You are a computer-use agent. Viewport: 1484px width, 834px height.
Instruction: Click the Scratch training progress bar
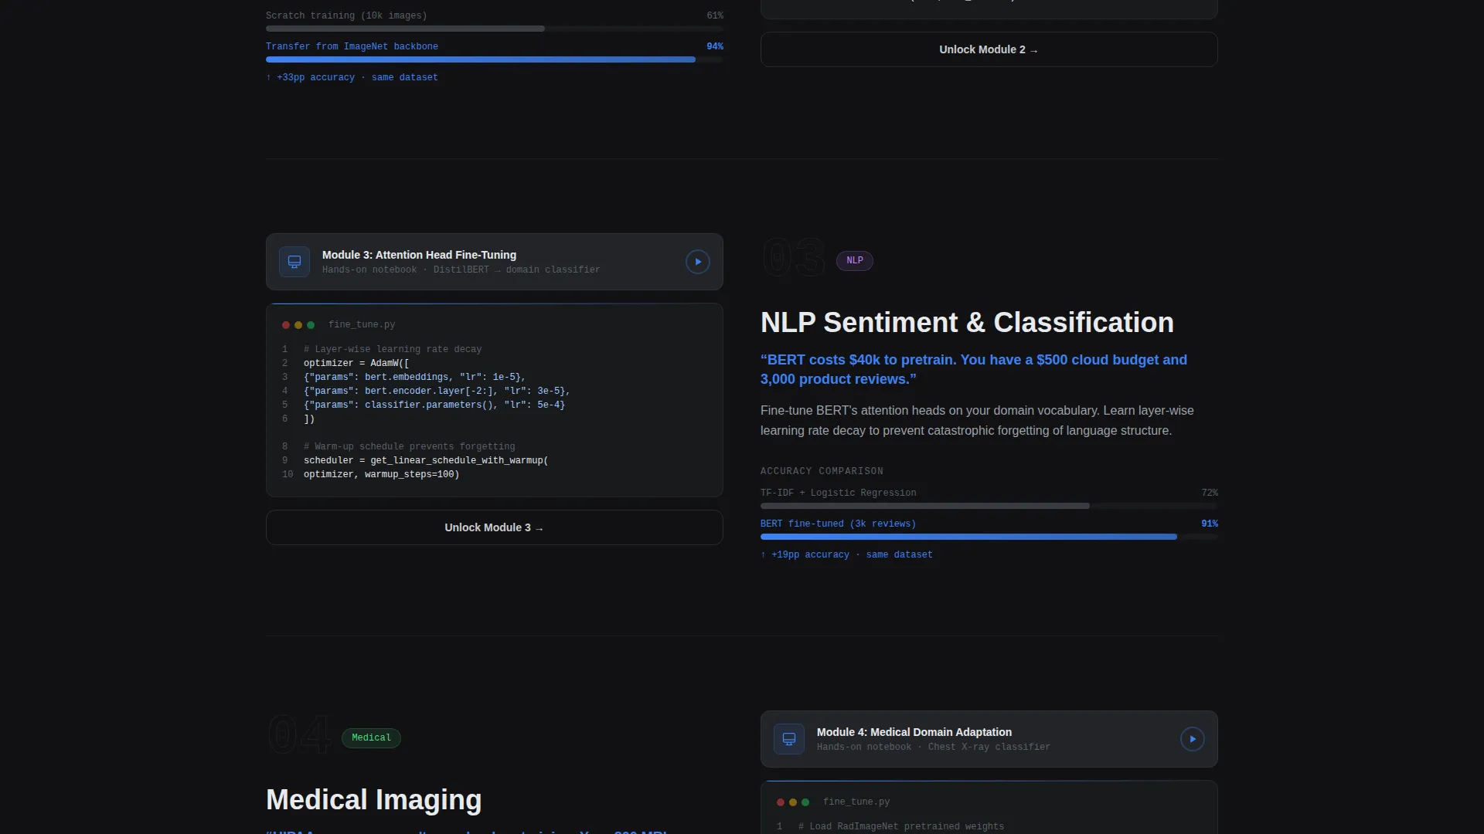click(494, 29)
